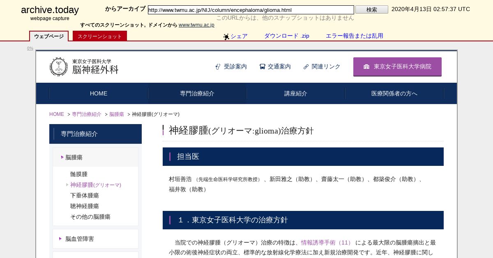The height and width of the screenshot is (258, 493).
Task: Select 医療関係者の方へ in the navigation bar
Action: click(394, 93)
